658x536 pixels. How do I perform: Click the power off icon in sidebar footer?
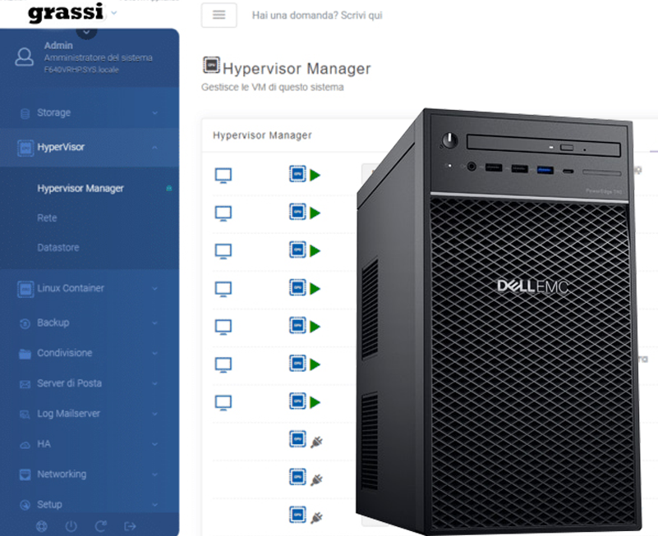[71, 526]
